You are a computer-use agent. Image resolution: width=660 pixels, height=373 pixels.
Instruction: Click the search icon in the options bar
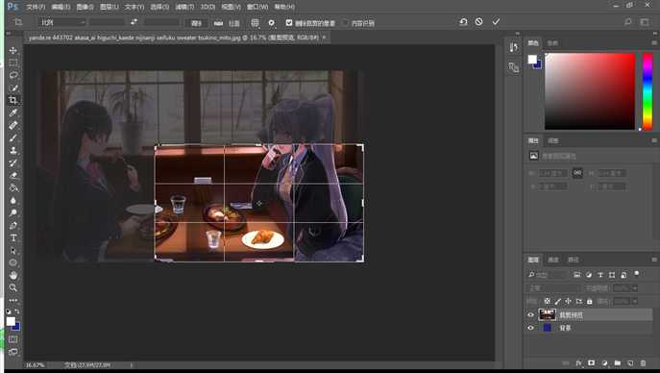[x=627, y=22]
